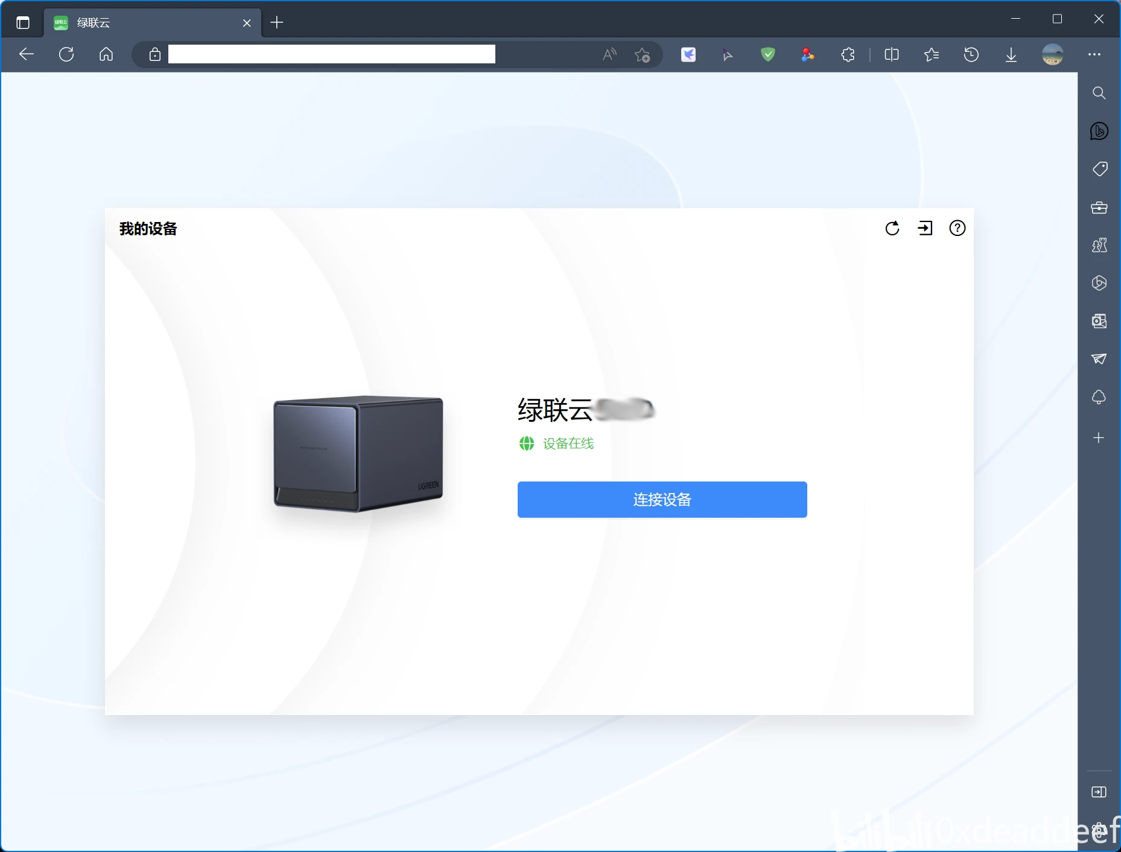Click the 连接设备 connect button
Screen dimensions: 1121x852
[662, 500]
